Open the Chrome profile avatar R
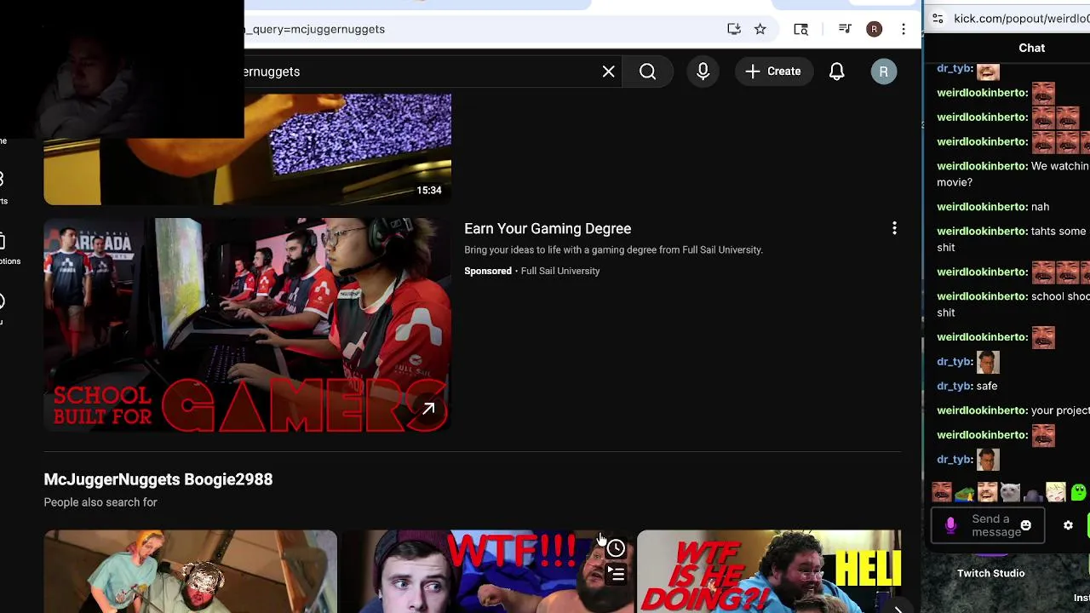Image resolution: width=1090 pixels, height=613 pixels. [874, 29]
